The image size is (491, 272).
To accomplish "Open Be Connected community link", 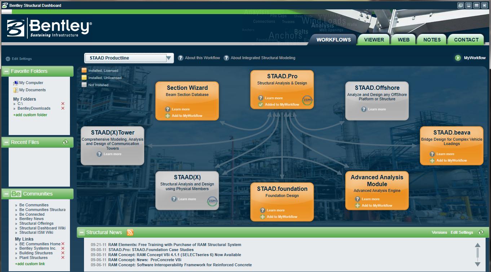I will click(x=32, y=215).
